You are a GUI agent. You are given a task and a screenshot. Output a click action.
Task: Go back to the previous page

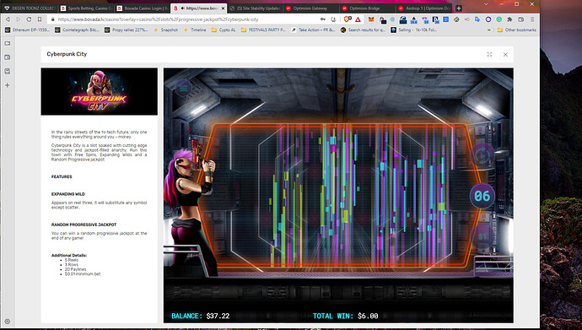(x=8, y=19)
